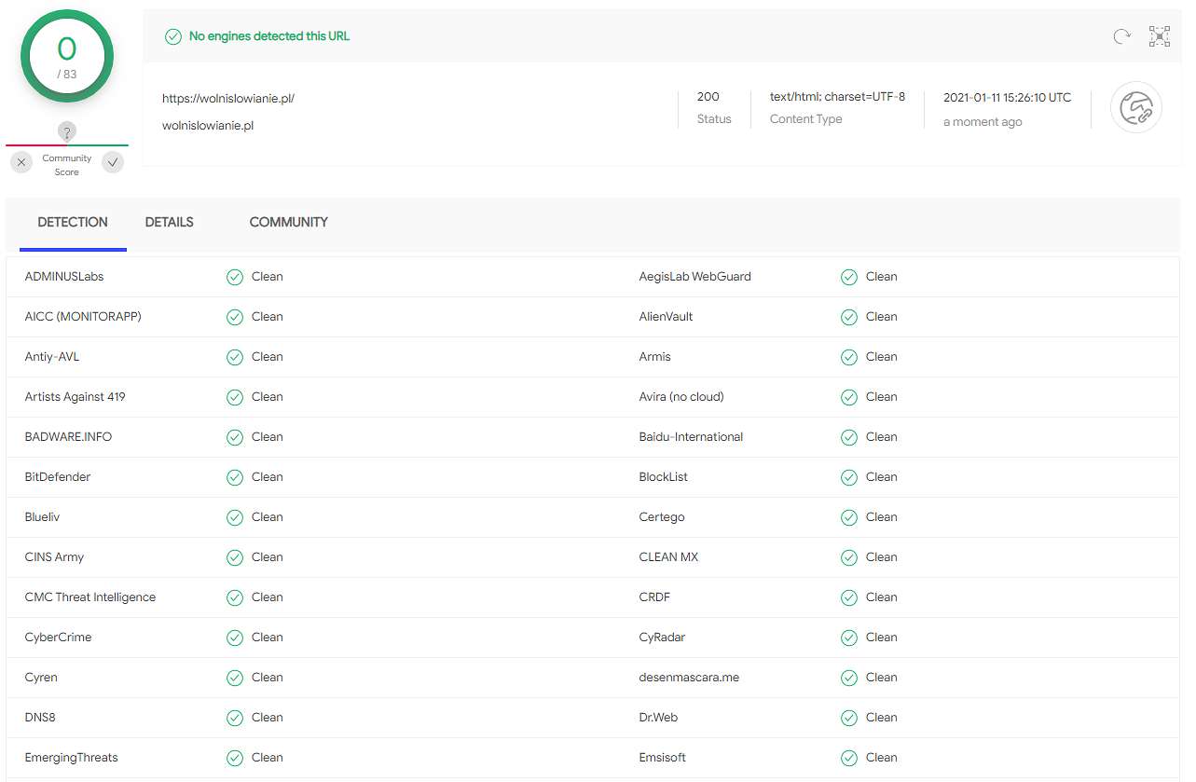
Task: Open the COMMUNITY tab
Action: 289,222
